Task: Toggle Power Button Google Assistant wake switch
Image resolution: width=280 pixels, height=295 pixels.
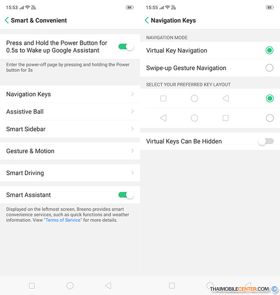Action: coord(126,47)
